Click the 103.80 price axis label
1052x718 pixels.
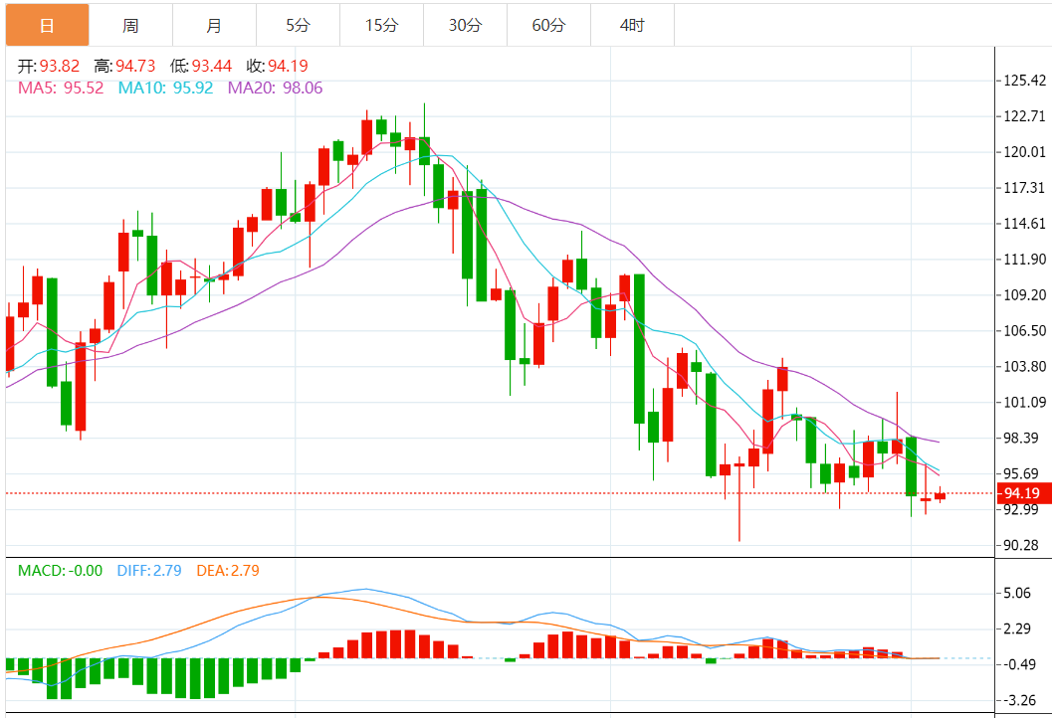pyautogui.click(x=1024, y=367)
